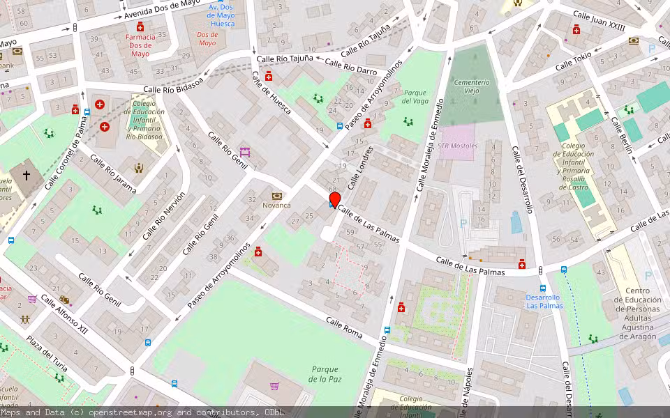Click the Colegio Rosalía de Castro school label
The width and height of the screenshot is (670, 418).
[x=574, y=167]
